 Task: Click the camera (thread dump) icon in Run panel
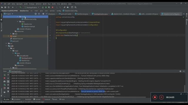tap(5, 81)
